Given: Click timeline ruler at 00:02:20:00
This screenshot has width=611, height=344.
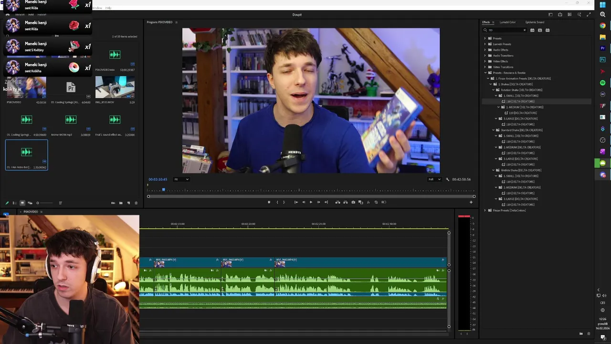Looking at the screenshot, I should (x=248, y=224).
